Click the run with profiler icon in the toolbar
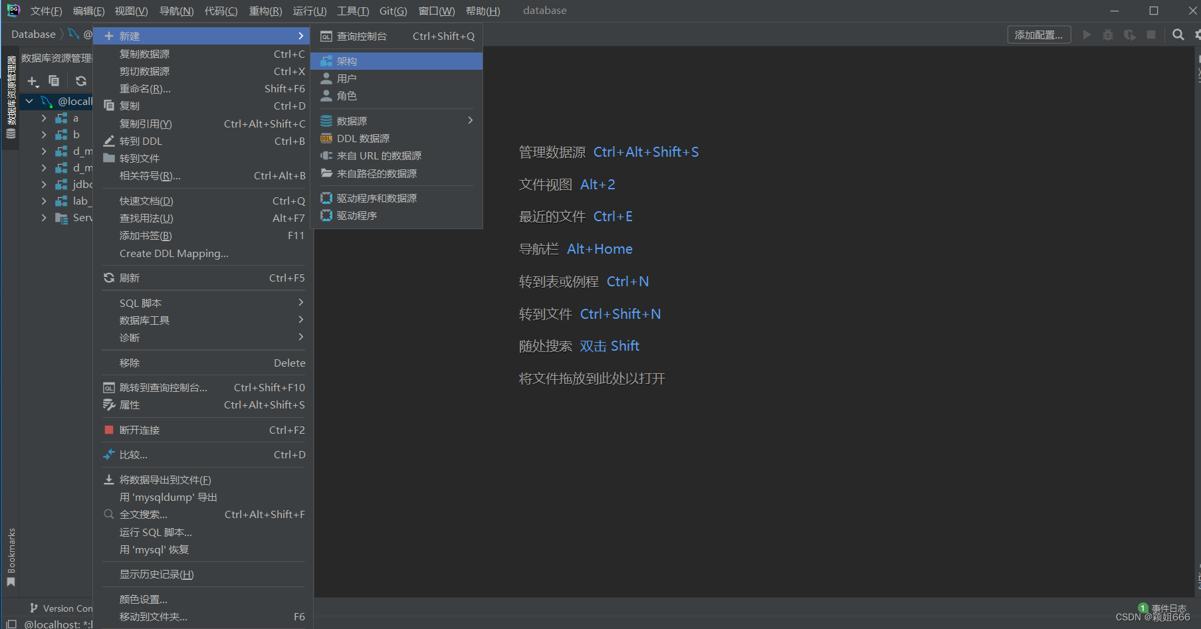 tap(1130, 35)
